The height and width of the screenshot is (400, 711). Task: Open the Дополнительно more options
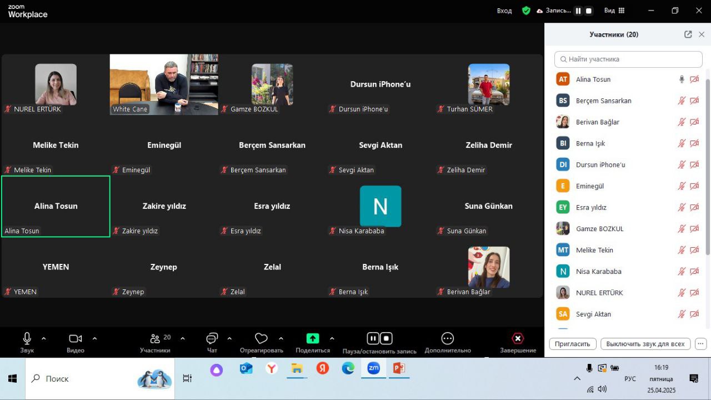pyautogui.click(x=448, y=342)
